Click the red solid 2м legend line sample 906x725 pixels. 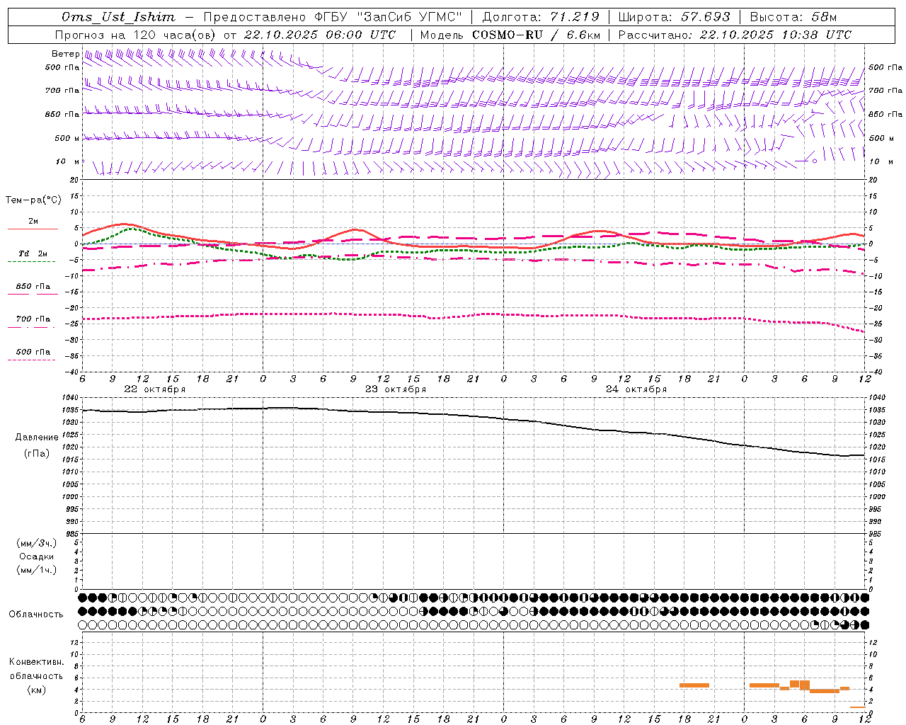point(33,229)
